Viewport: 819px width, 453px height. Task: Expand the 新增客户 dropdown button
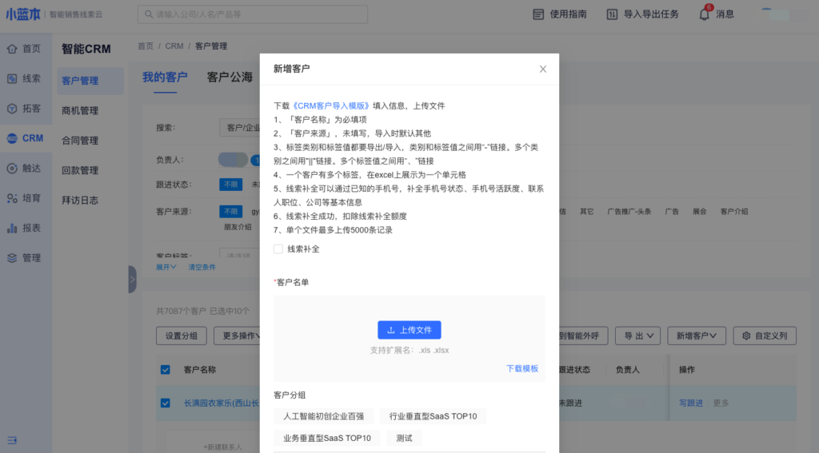coord(695,336)
